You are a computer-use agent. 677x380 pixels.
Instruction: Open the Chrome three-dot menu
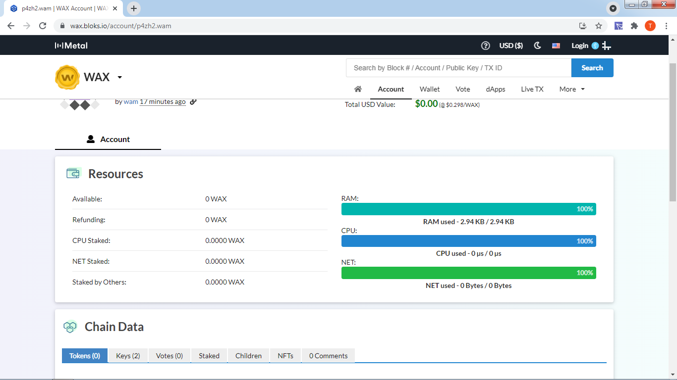667,26
